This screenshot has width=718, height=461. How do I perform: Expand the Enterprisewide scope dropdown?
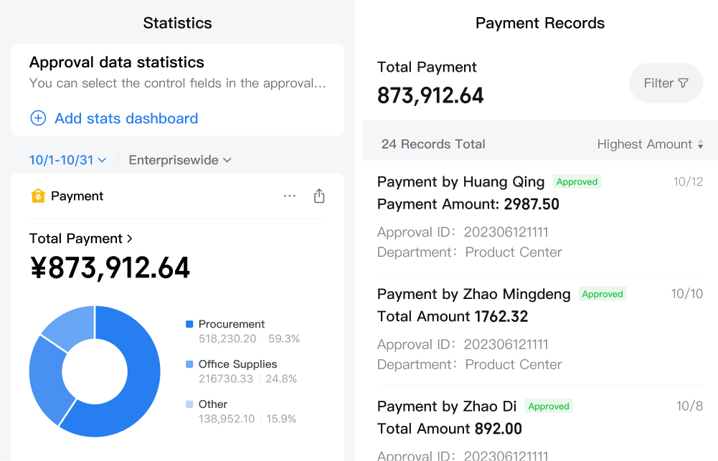(x=180, y=160)
